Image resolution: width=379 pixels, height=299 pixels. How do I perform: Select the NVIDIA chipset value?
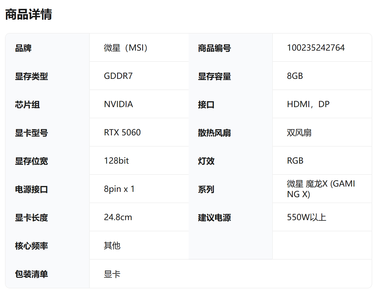(x=118, y=104)
